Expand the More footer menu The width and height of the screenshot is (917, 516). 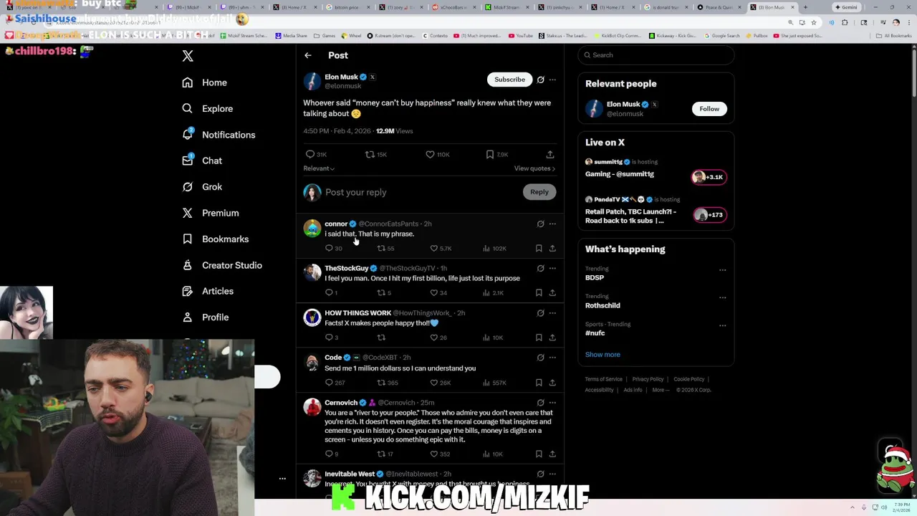[661, 390]
